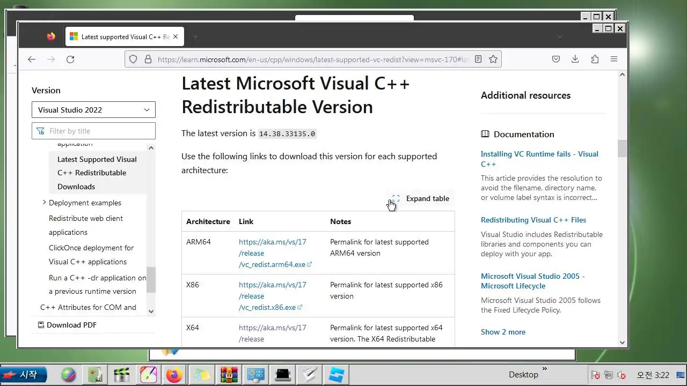Open ClickOnce deployment for Visual C++ applications
Viewport: 687px width, 386px height.
tap(91, 255)
